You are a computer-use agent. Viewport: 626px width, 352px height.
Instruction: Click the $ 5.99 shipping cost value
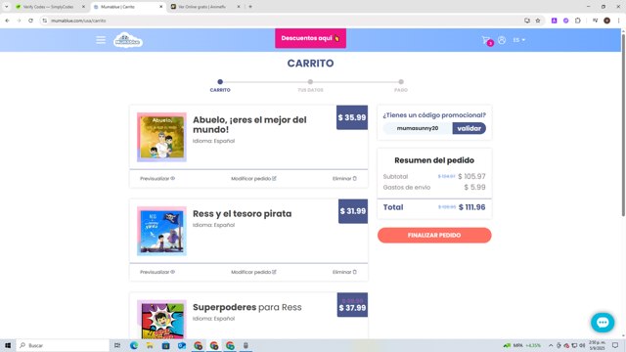click(x=474, y=187)
